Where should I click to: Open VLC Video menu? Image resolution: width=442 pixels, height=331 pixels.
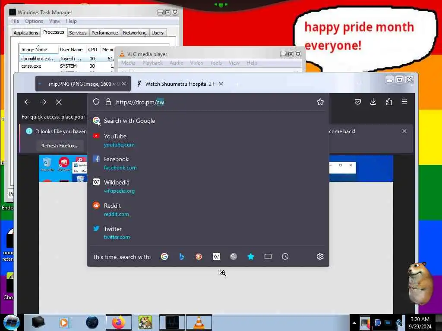[x=196, y=63]
